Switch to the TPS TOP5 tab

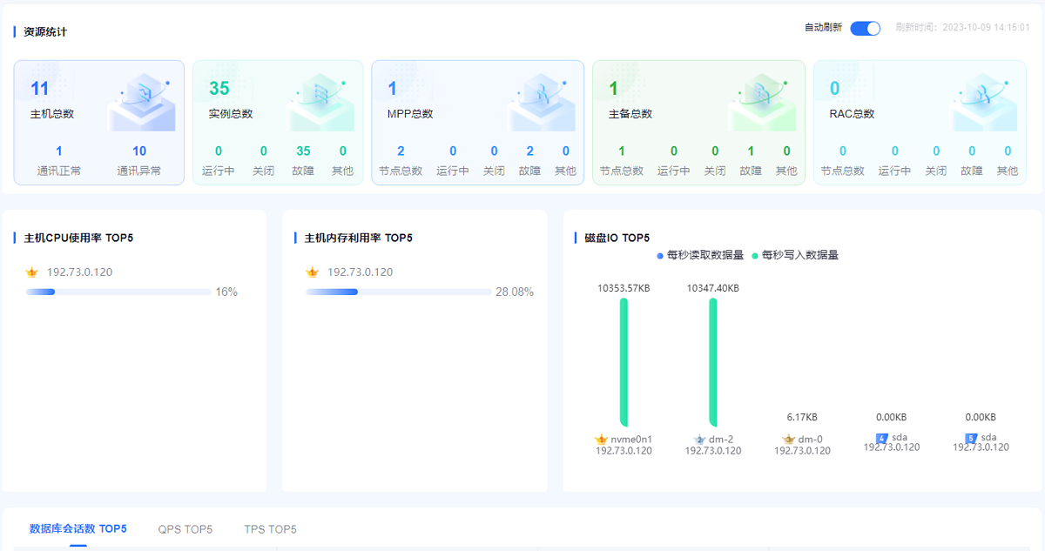click(x=270, y=529)
